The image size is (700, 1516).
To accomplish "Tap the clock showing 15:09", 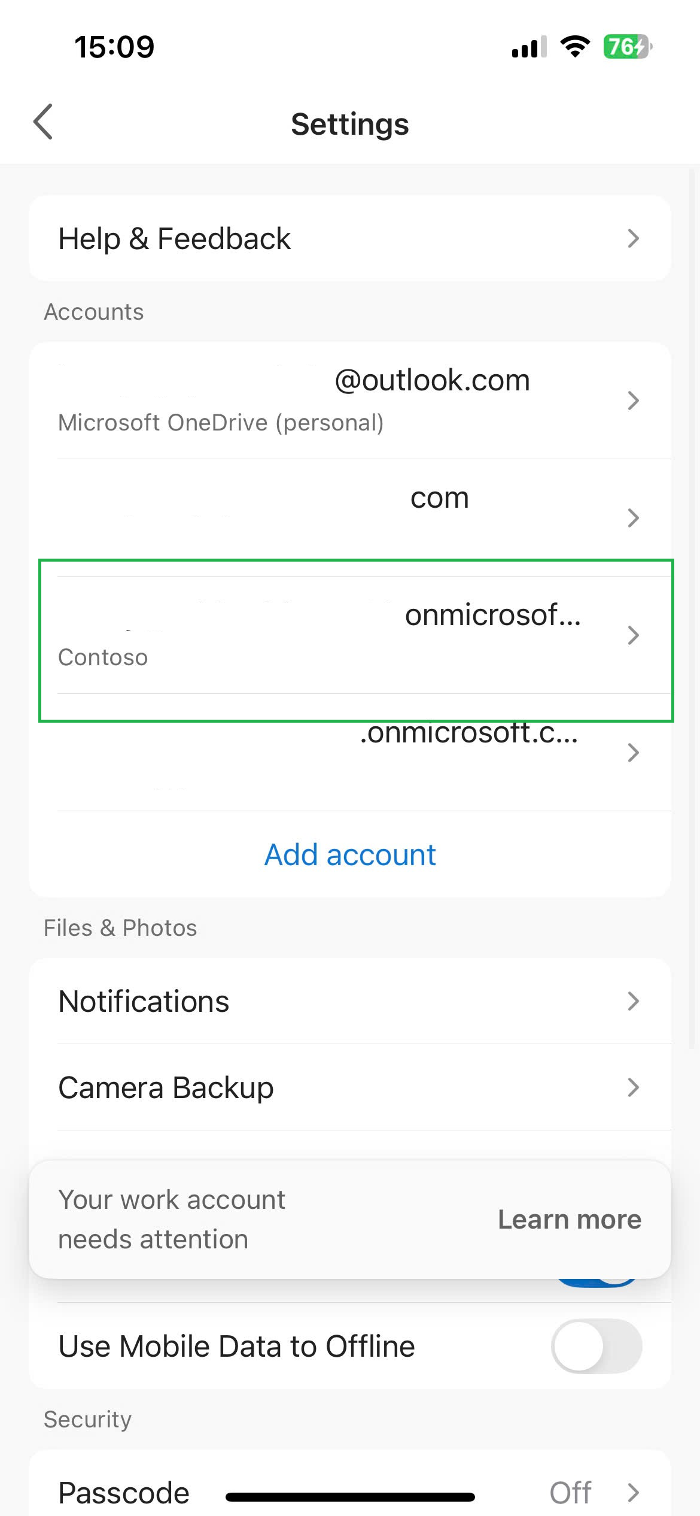I will click(x=114, y=47).
